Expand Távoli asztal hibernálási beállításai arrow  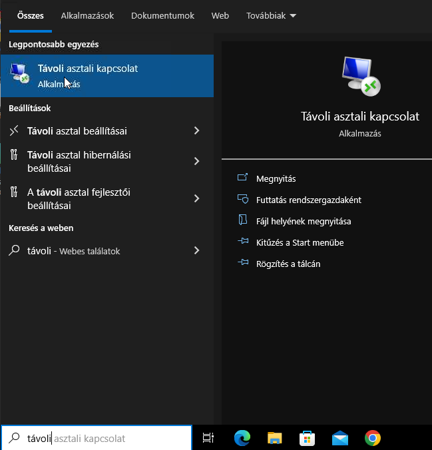[196, 160]
